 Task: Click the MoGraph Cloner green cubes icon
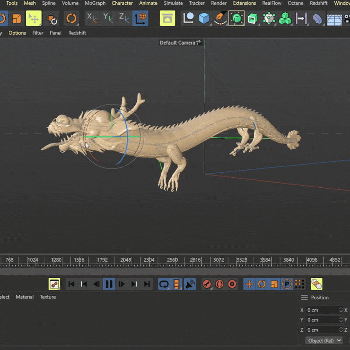click(285, 18)
